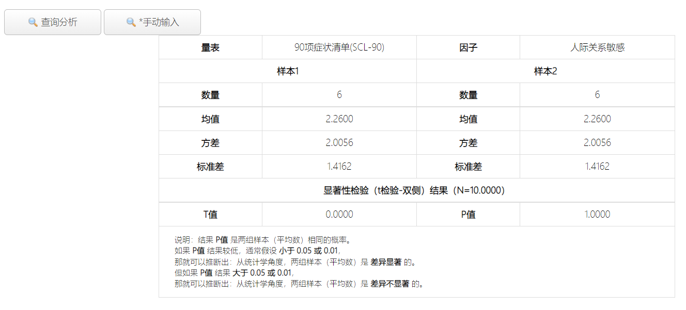Open the 查询分析 query analysis button
Screen dimensions: 686x310
(x=53, y=22)
